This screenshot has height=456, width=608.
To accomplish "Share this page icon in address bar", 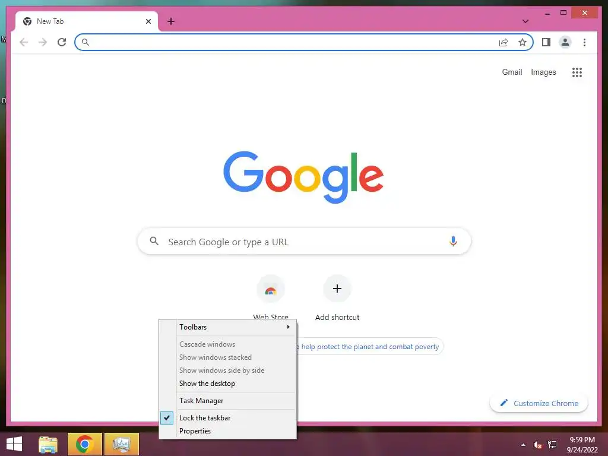I will 503,42.
